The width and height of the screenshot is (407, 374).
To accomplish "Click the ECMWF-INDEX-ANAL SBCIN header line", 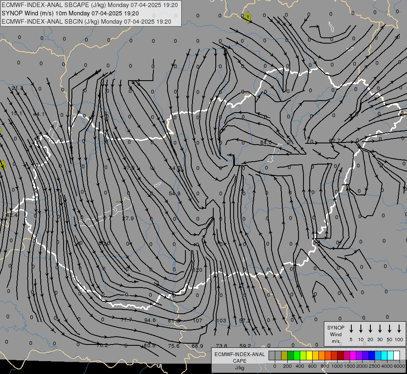I will (86, 22).
